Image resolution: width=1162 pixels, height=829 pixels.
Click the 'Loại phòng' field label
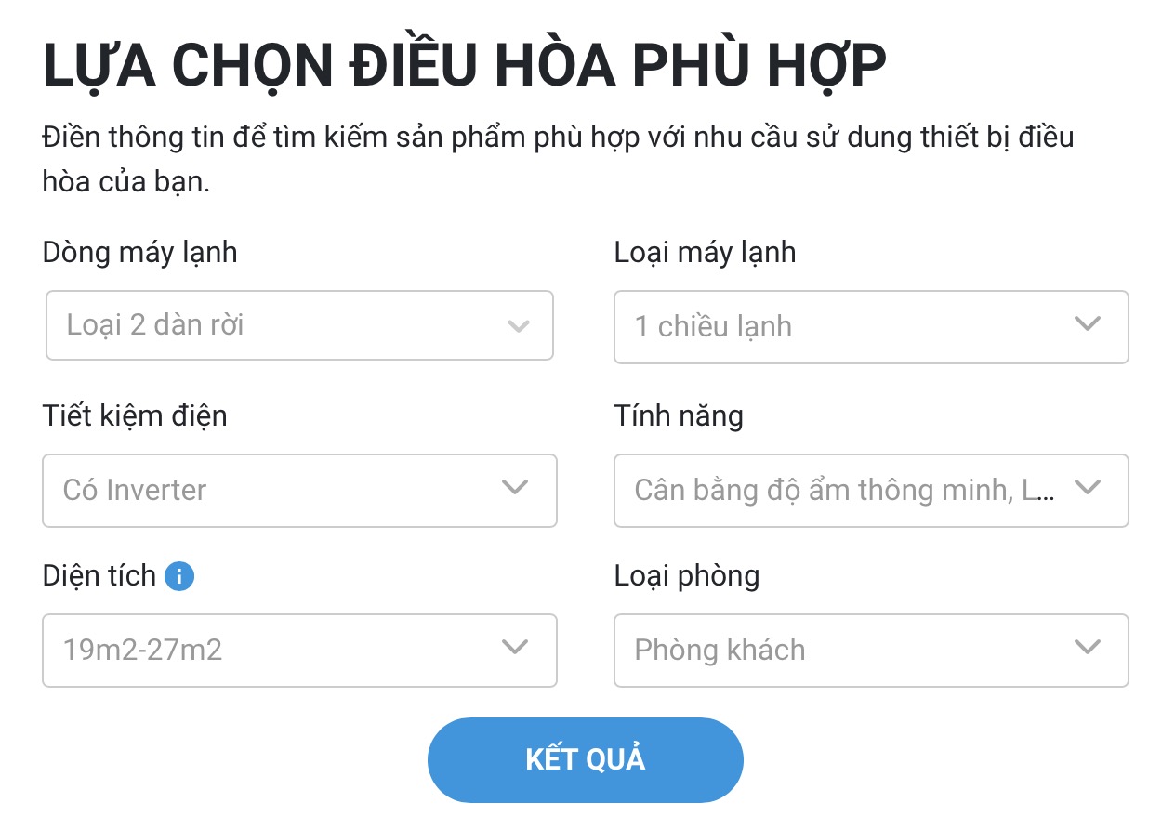click(687, 576)
